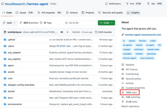
Task: Open 140k stars stargazers link
Action: tap(131, 93)
